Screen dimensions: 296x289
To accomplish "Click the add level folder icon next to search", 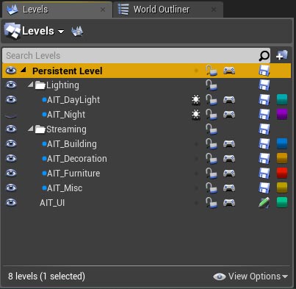I will (282, 55).
